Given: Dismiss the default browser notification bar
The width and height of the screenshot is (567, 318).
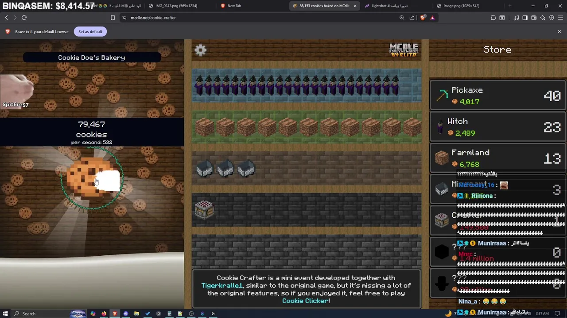Looking at the screenshot, I should (x=559, y=31).
